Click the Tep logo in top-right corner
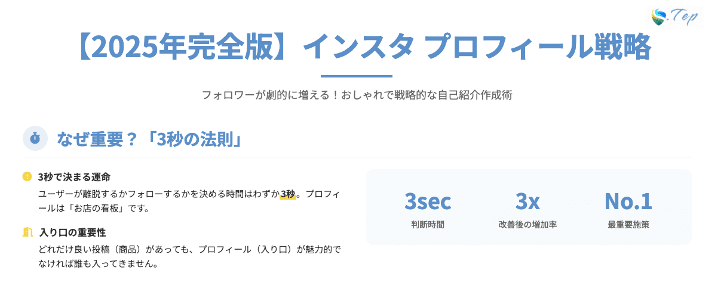Image resolution: width=724 pixels, height=298 pixels. pyautogui.click(x=675, y=15)
